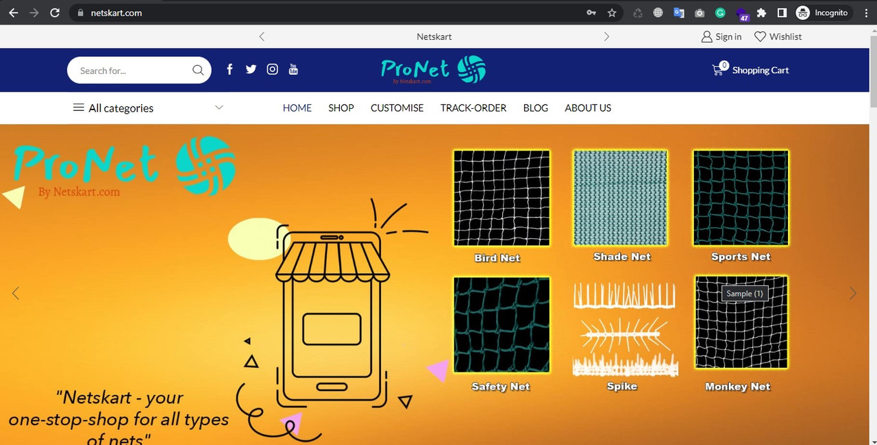Open the Grammarly extension

pos(720,12)
